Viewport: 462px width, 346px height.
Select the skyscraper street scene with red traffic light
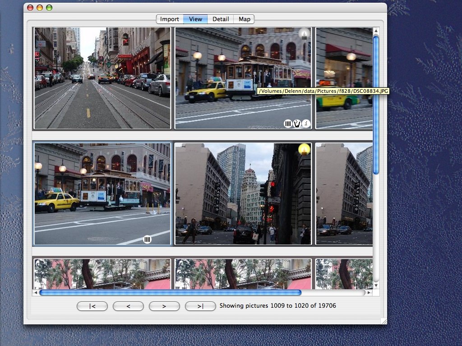coord(243,194)
